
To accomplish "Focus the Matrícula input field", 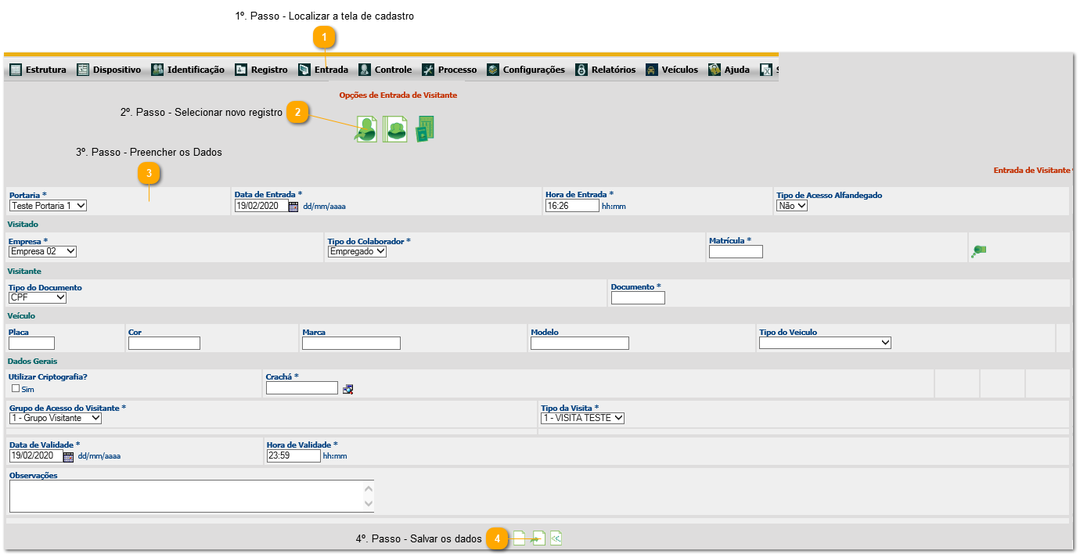I will [x=736, y=252].
